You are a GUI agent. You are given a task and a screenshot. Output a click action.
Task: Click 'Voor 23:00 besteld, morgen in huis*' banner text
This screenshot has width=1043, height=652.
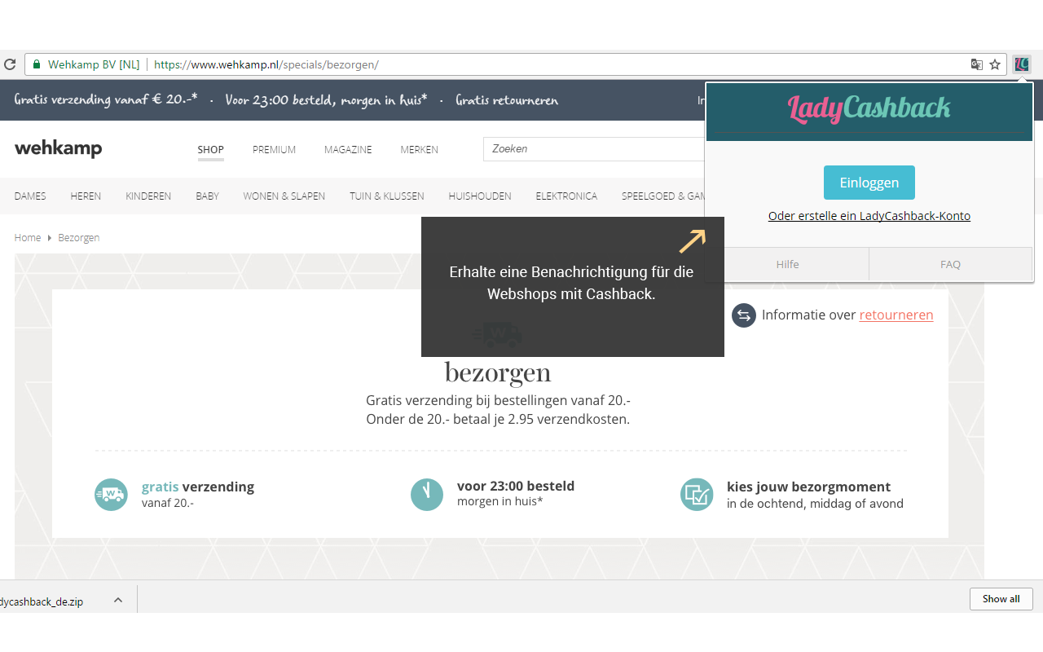click(x=326, y=100)
